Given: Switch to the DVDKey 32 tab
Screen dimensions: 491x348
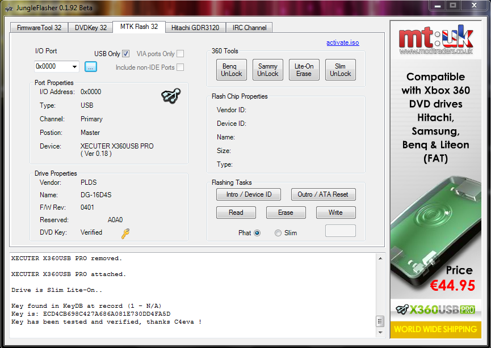Looking at the screenshot, I should point(90,28).
